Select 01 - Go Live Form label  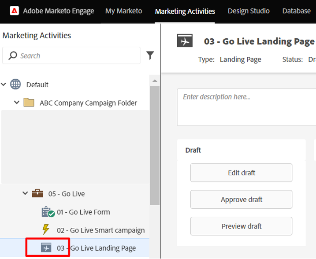pos(83,212)
